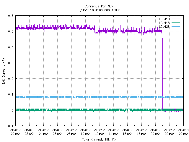This screenshot has height=142, width=189.
Task: Click the -0.1 y-axis tick label
Action: tap(10, 126)
